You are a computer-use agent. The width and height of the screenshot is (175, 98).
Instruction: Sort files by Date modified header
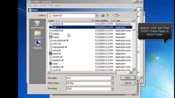click(103, 21)
